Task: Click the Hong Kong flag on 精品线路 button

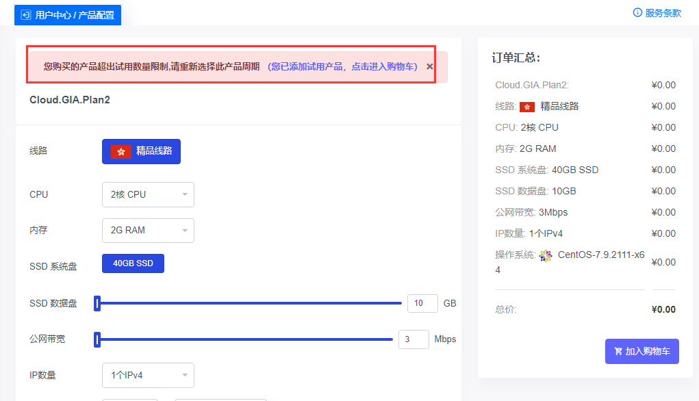Action: (x=120, y=151)
